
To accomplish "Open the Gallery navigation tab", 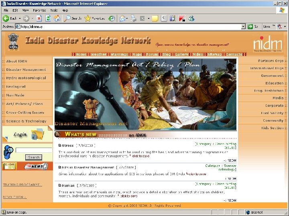I will coord(181,54).
